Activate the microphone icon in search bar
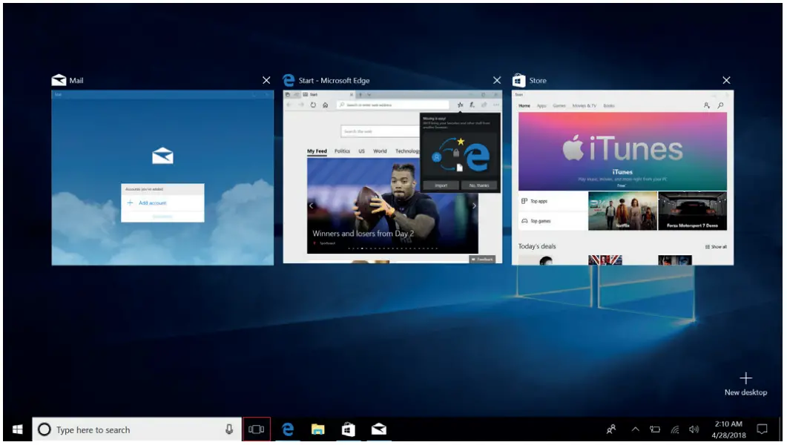This screenshot has width=787, height=445. pos(228,429)
